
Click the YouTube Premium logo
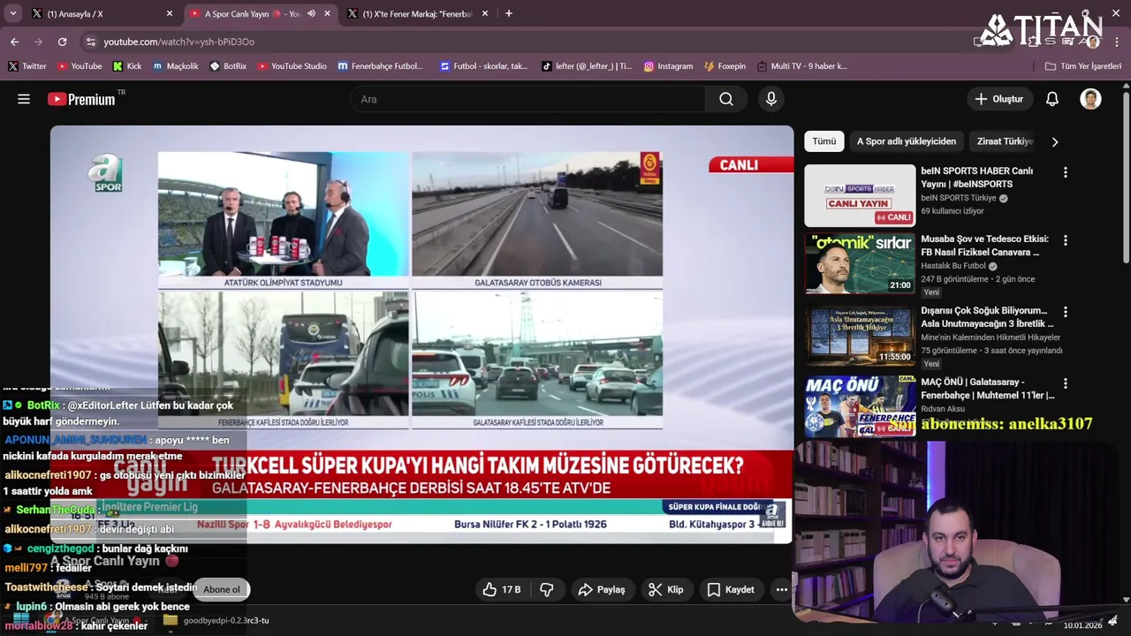pyautogui.click(x=81, y=99)
